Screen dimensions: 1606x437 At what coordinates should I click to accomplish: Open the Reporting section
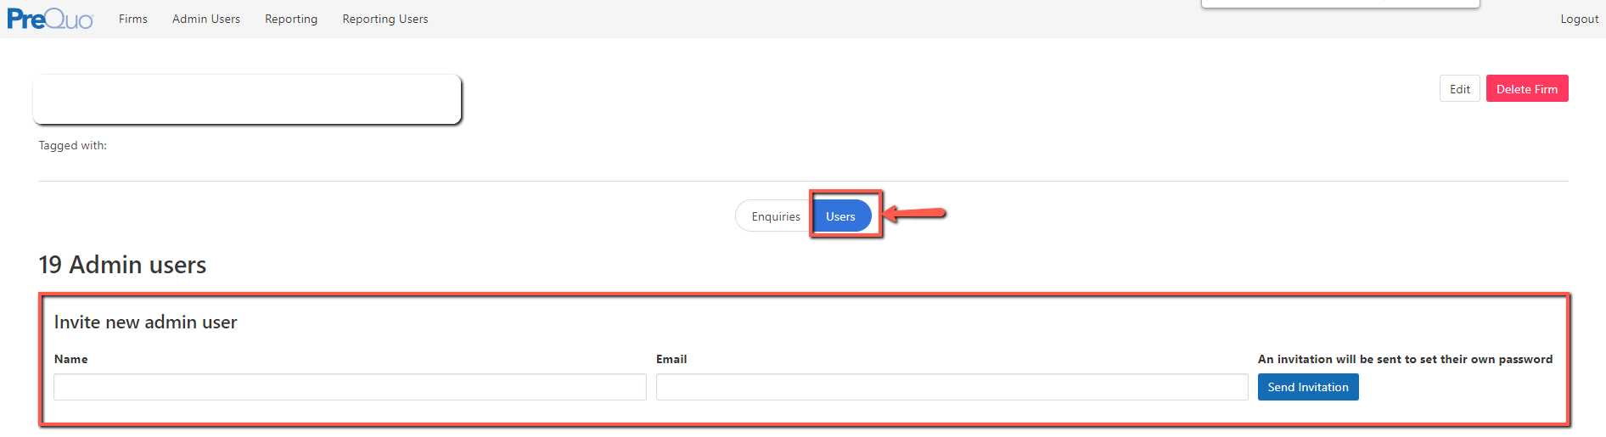[x=291, y=19]
